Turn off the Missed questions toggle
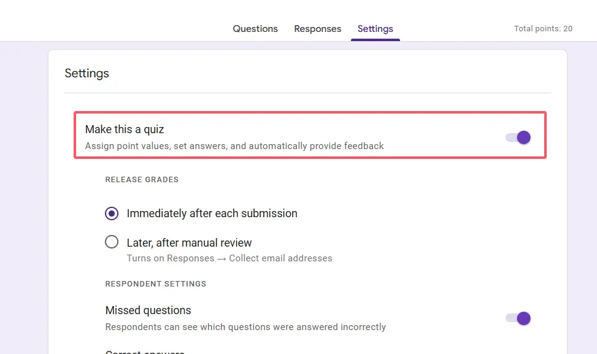This screenshot has height=354, width=597. [518, 318]
